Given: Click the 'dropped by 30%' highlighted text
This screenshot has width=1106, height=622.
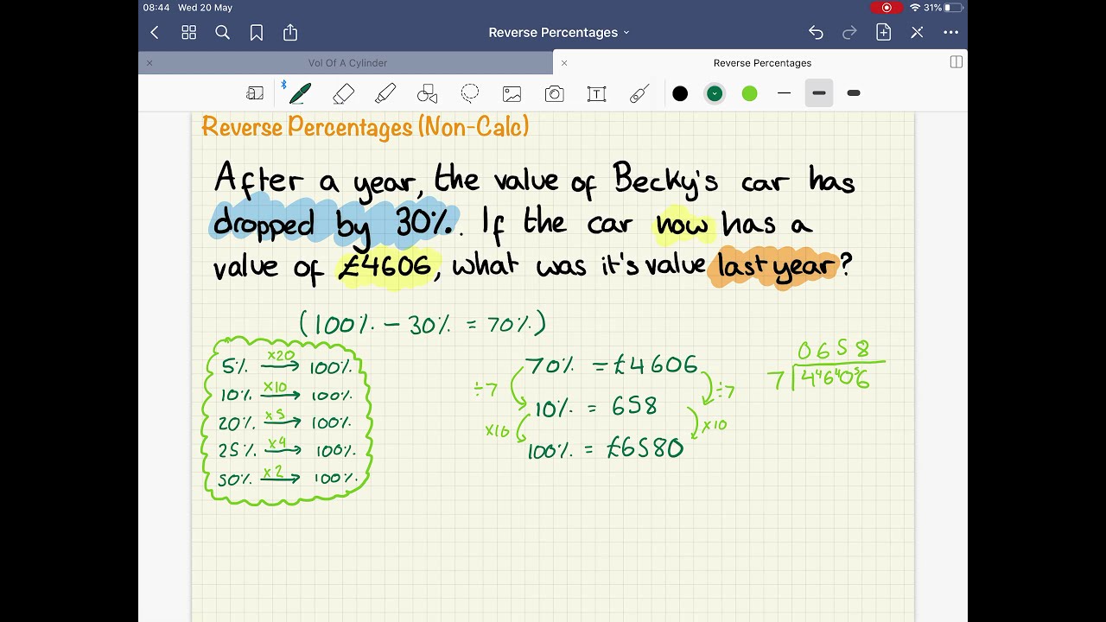Looking at the screenshot, I should 334,222.
